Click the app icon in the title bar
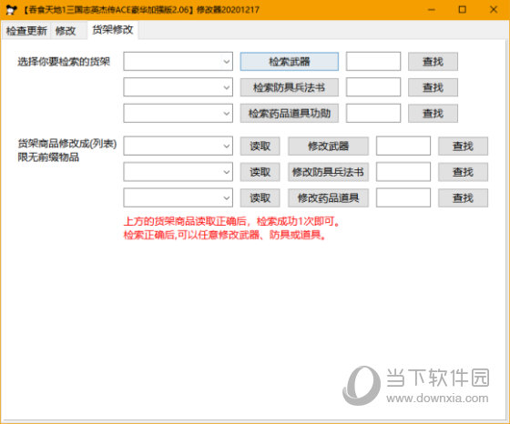510x424 pixels. pos(11,10)
